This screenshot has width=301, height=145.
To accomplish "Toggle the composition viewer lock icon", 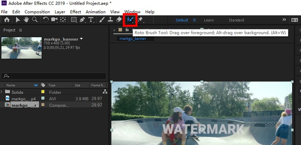I will [x=127, y=30].
